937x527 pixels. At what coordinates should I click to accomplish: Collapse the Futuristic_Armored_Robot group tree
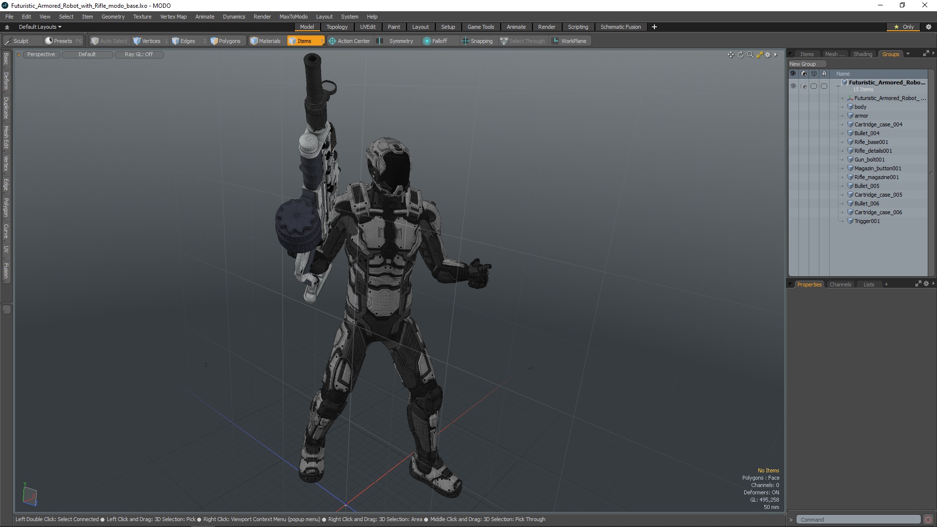[838, 86]
